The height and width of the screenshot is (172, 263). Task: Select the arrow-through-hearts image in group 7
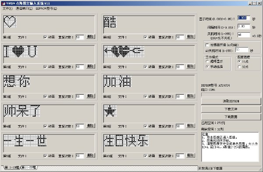(124, 51)
